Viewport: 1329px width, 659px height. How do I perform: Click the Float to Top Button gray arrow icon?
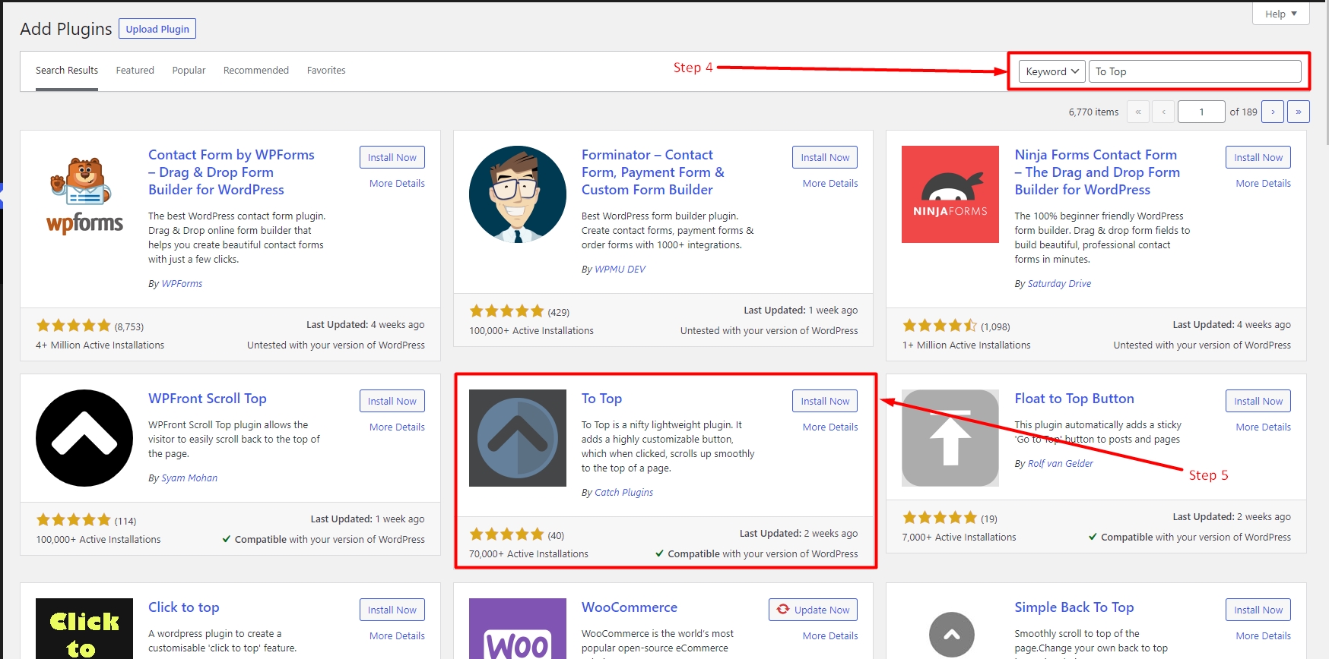950,438
